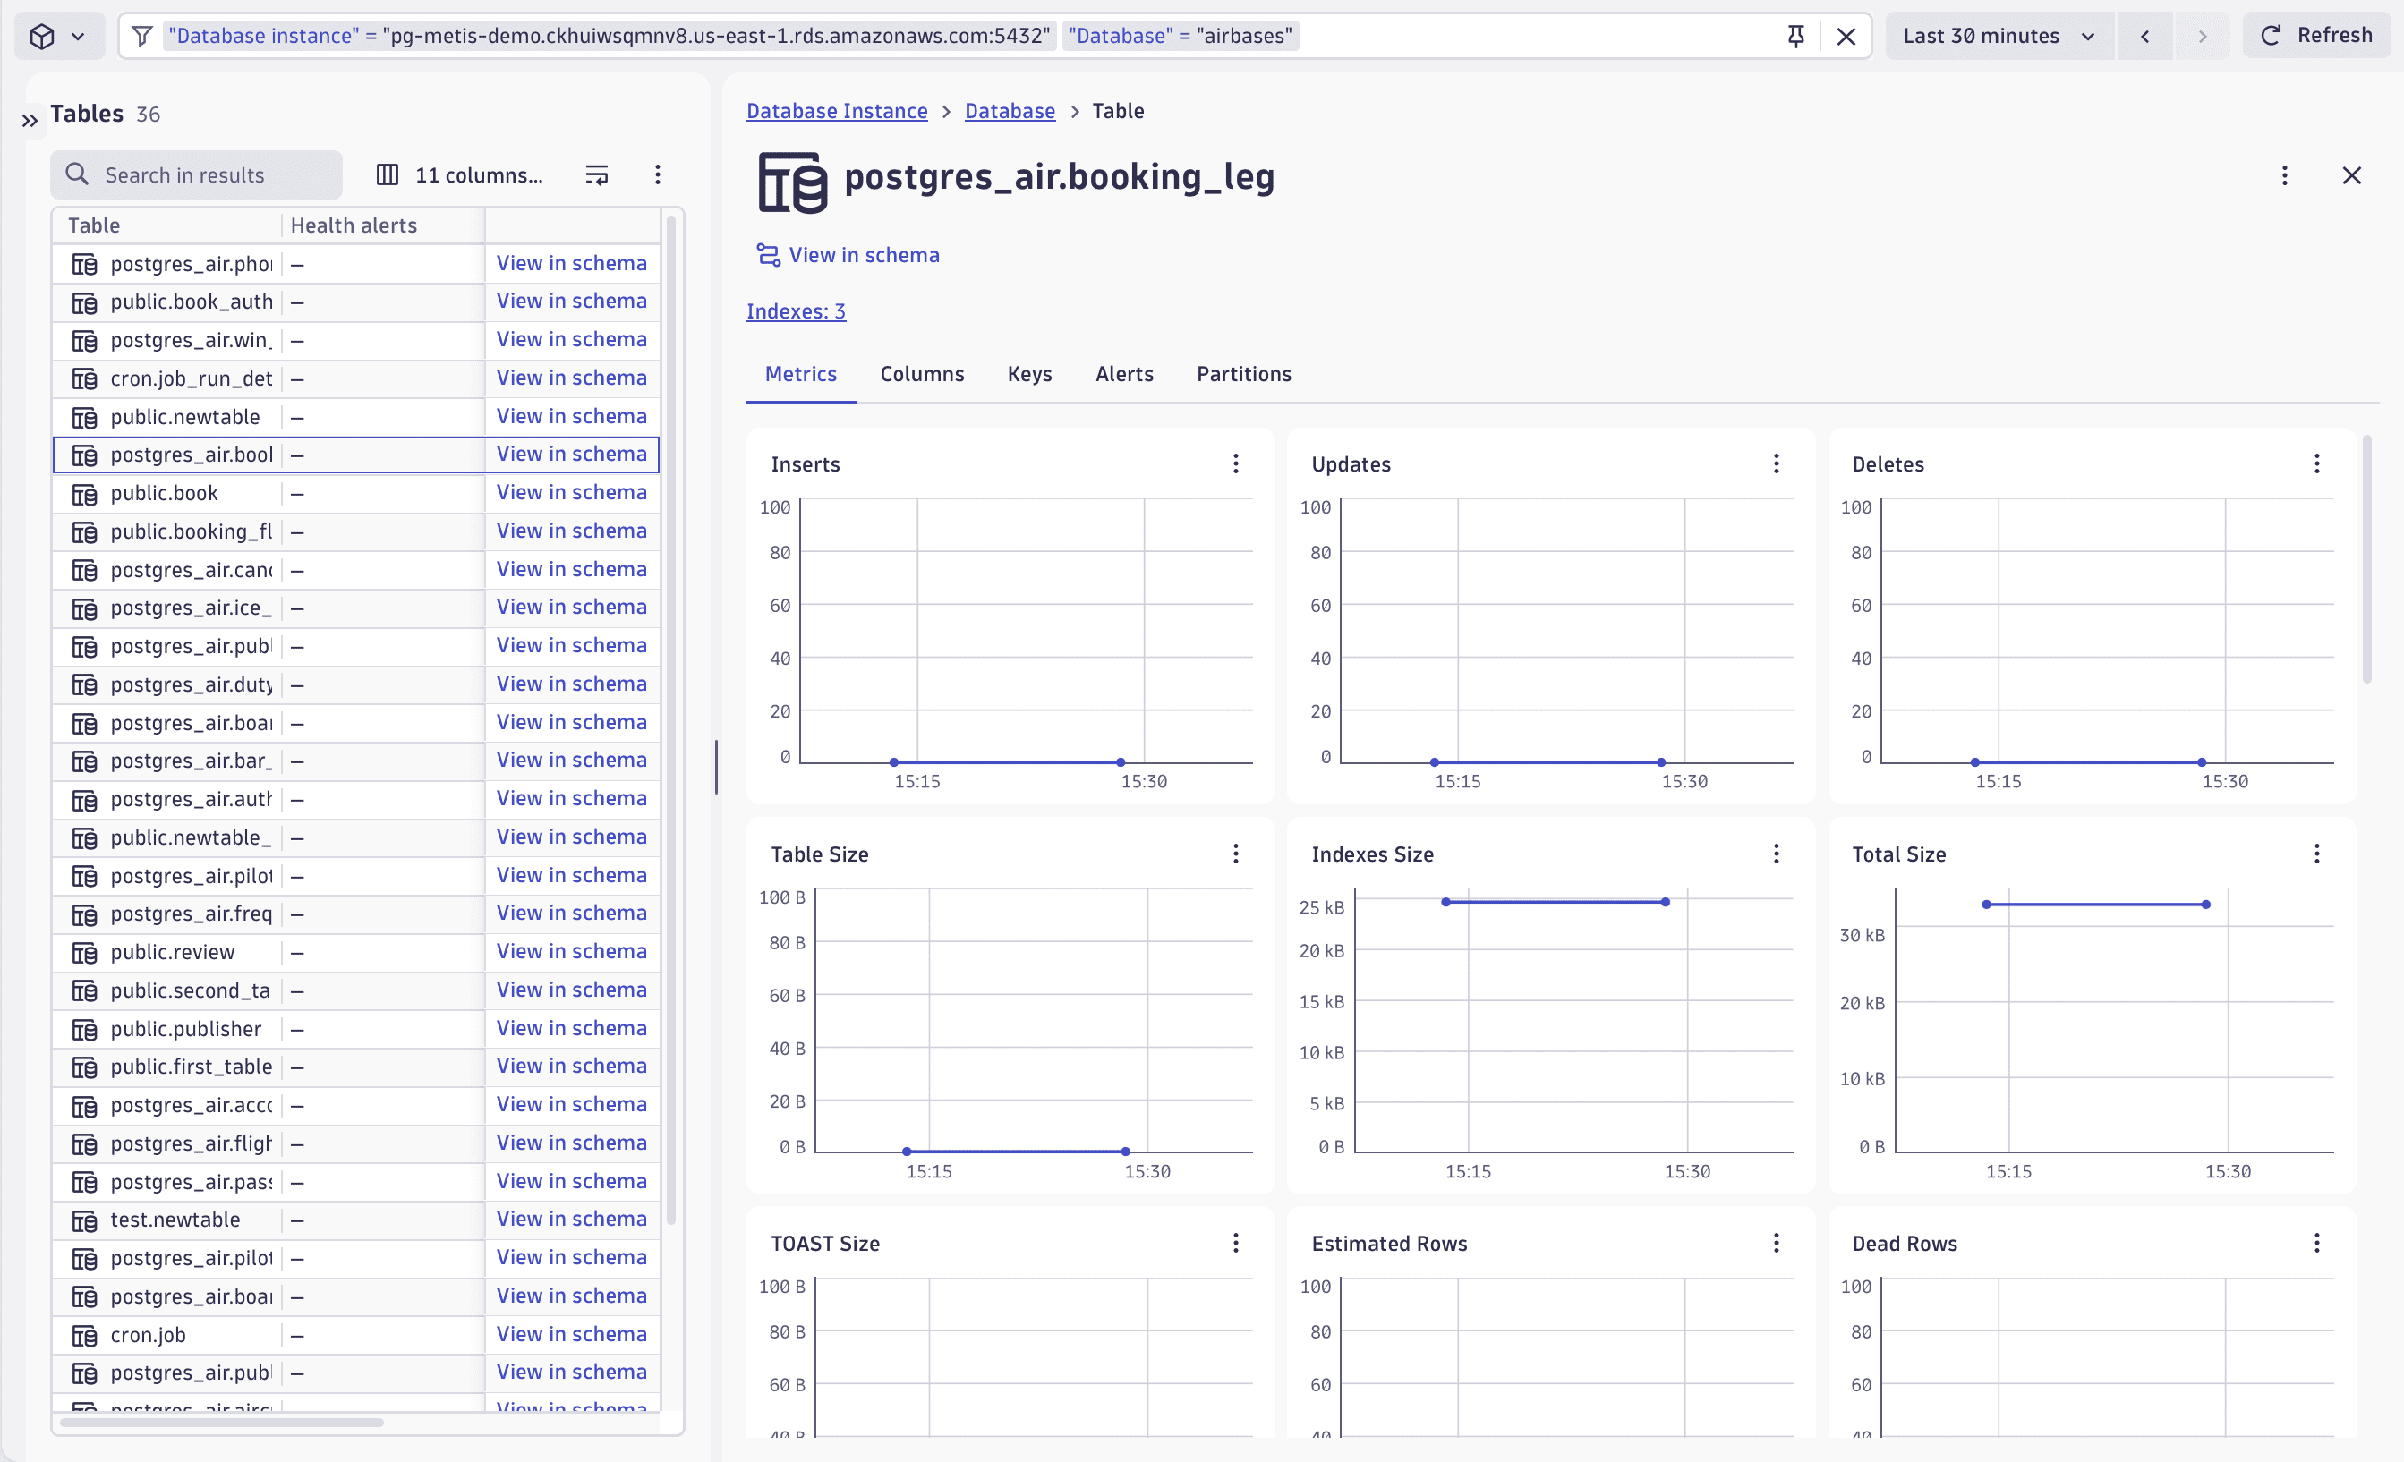This screenshot has height=1462, width=2404.
Task: Click the tables list horizontal scrollbar
Action: coord(221,1423)
